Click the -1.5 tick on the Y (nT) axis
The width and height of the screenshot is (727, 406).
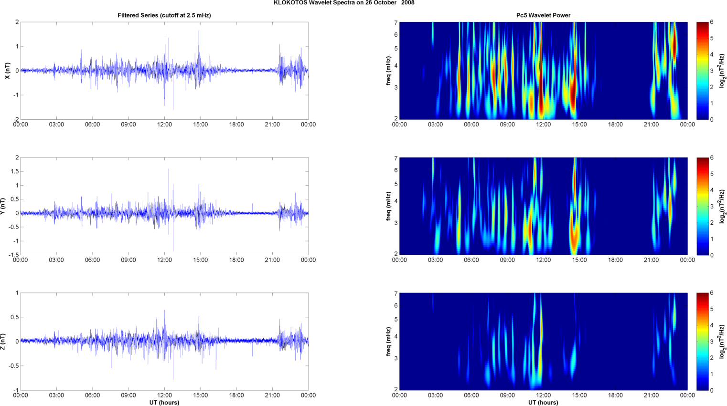[14, 255]
